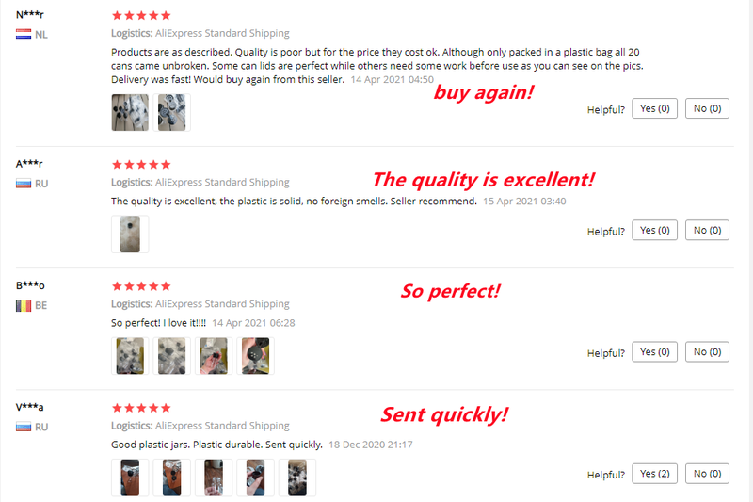Click the Netherlands flag icon next to NL
The width and height of the screenshot is (753, 502).
(24, 34)
